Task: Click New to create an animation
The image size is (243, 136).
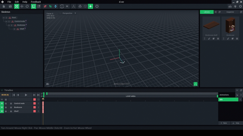Action: click(x=224, y=123)
